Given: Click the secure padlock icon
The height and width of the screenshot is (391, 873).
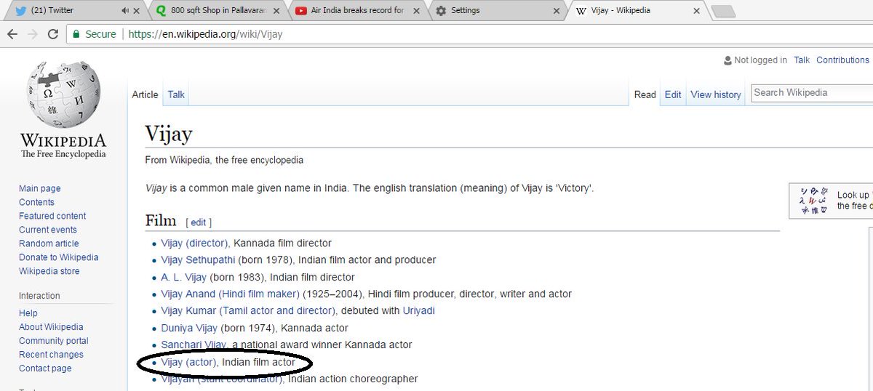Looking at the screenshot, I should [x=76, y=34].
